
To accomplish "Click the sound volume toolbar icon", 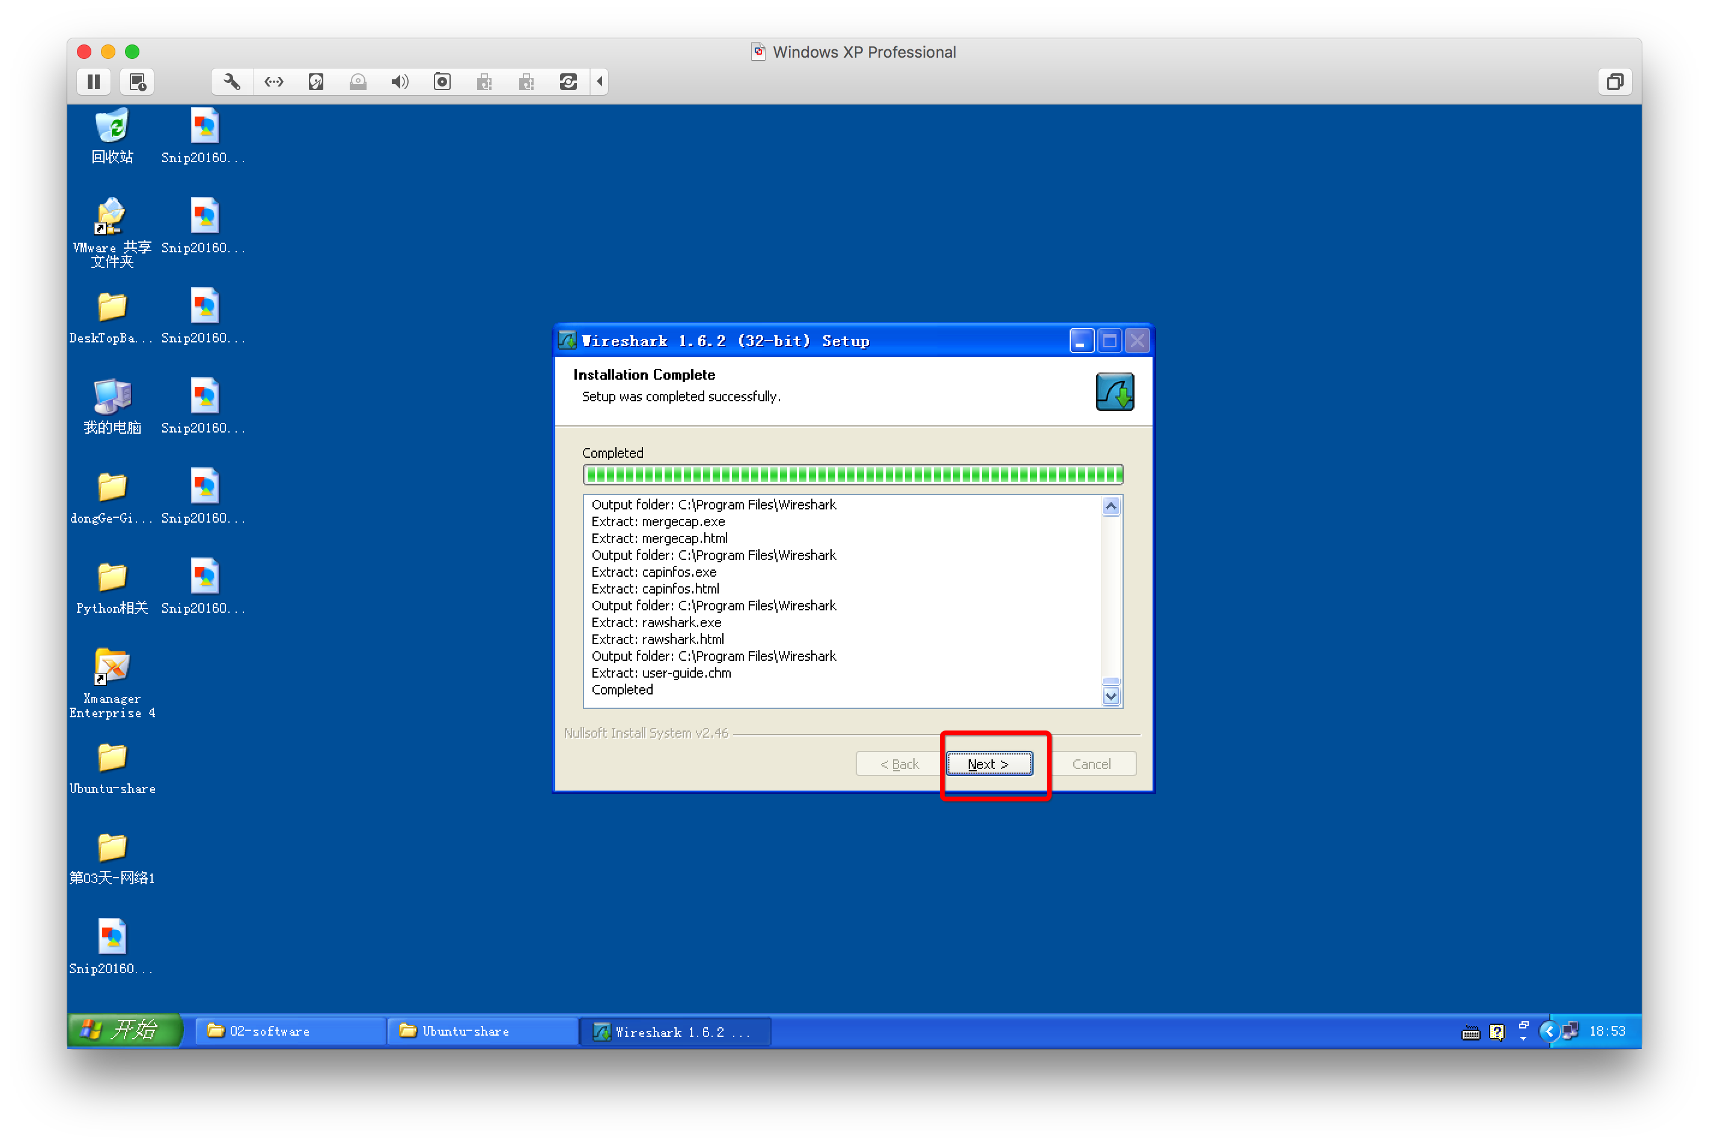I will 400,82.
